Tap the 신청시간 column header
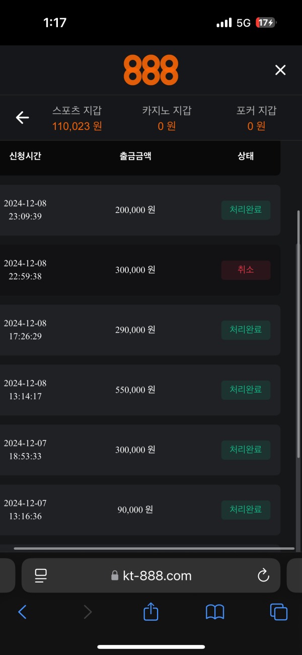 coord(25,156)
